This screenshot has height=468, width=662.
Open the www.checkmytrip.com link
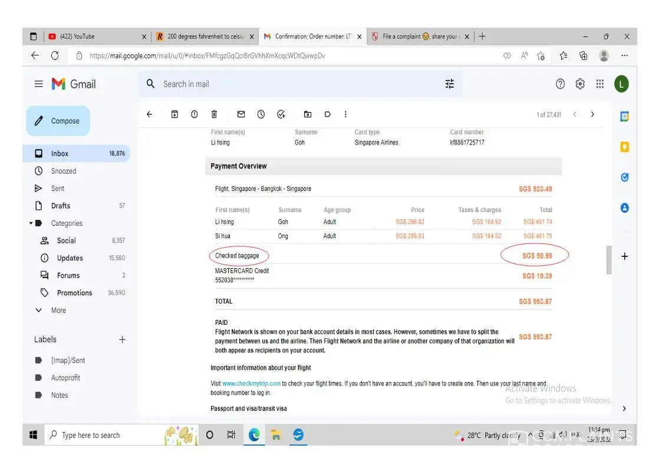point(251,384)
